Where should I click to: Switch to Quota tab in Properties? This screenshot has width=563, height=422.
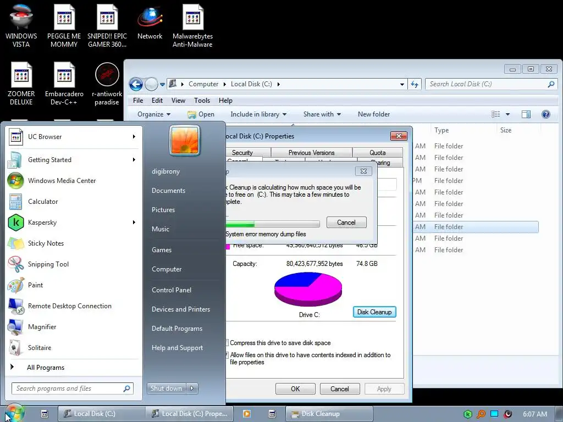click(x=377, y=153)
